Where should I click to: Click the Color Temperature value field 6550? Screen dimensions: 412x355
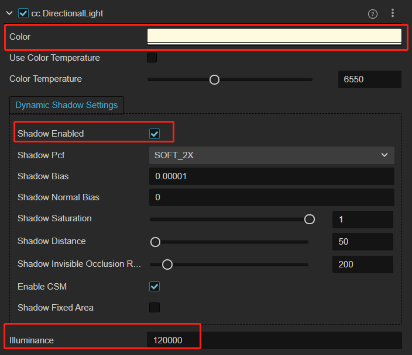pos(370,79)
